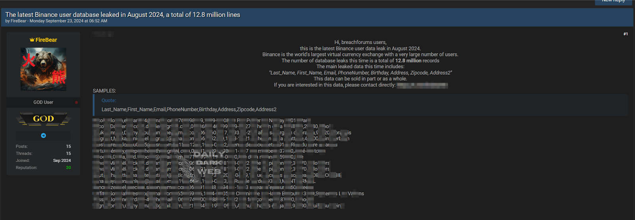Open the FireBear author link under thread title
Viewport: 635px width, 220px height.
click(18, 21)
